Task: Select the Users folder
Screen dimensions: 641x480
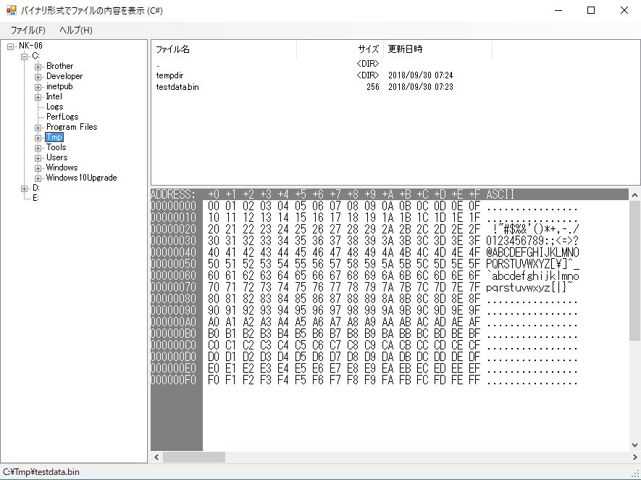Action: (x=56, y=157)
